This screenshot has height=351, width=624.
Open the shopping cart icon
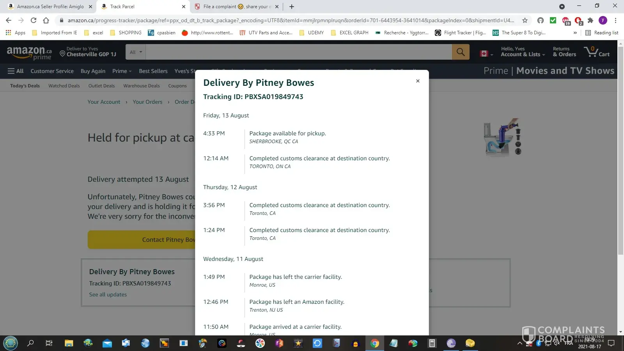[x=596, y=52]
